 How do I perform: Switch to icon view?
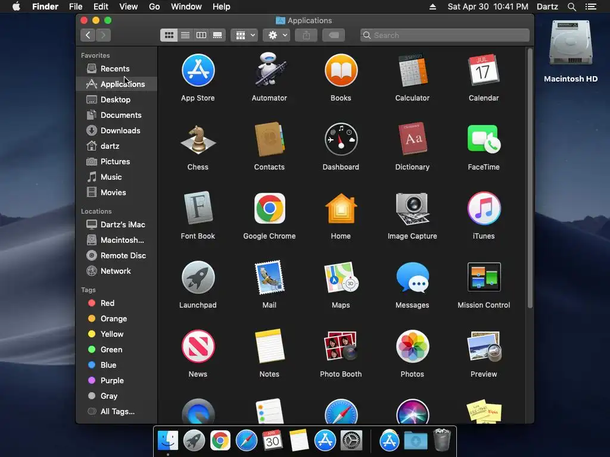169,35
